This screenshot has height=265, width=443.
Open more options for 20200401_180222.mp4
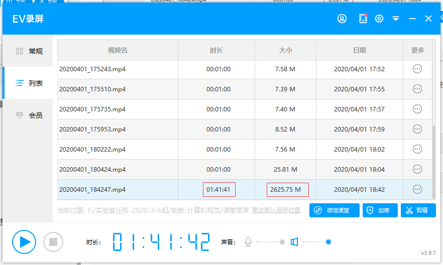click(x=417, y=149)
